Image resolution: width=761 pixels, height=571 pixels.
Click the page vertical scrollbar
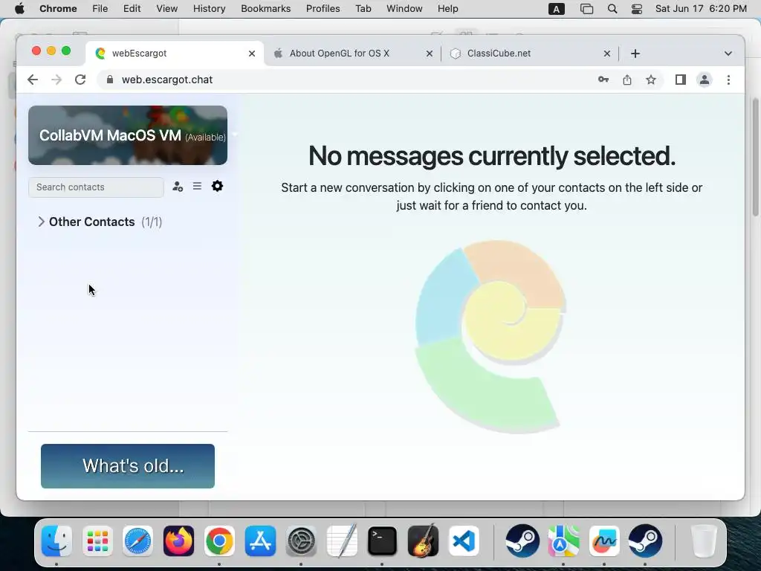(x=755, y=158)
